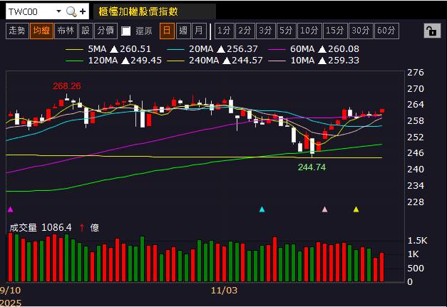Click the 60MA value 260.08
Image resolution: width=447 pixels, height=307 pixels.
tap(344, 49)
